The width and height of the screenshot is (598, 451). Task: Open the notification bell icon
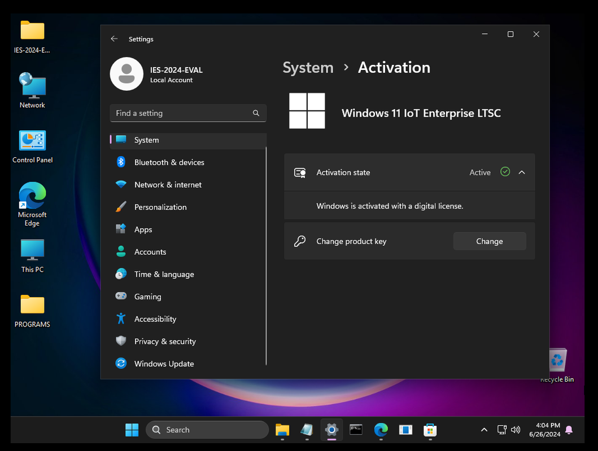tap(569, 430)
